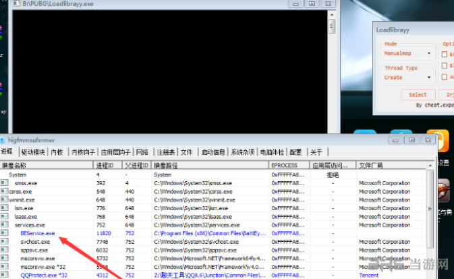
Task: Click the process icon beside wininit.exe
Action: 4,199
